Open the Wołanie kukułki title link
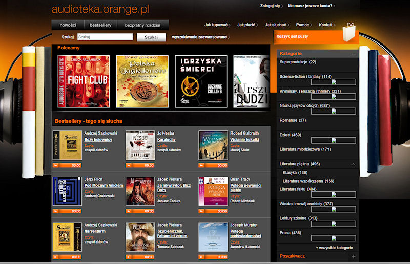Viewport: 410px width, 264px height. pyautogui.click(x=244, y=140)
